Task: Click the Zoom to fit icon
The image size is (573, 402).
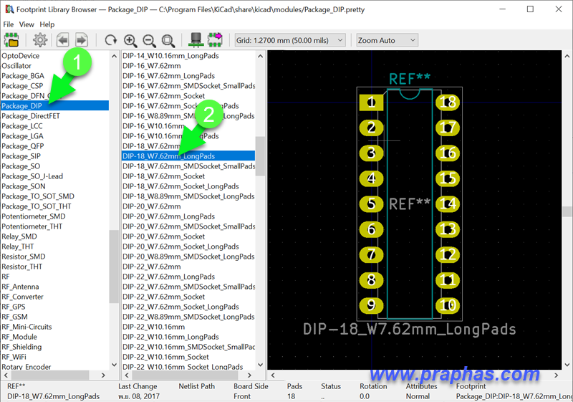Action: (168, 41)
